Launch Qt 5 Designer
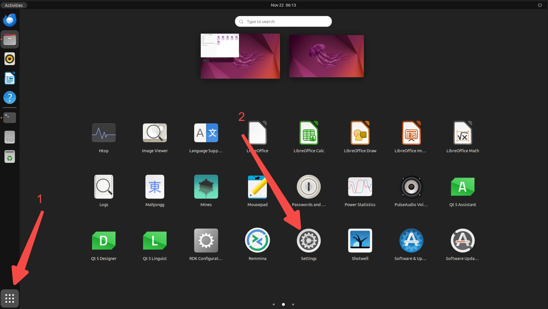The image size is (548, 309). click(x=103, y=241)
